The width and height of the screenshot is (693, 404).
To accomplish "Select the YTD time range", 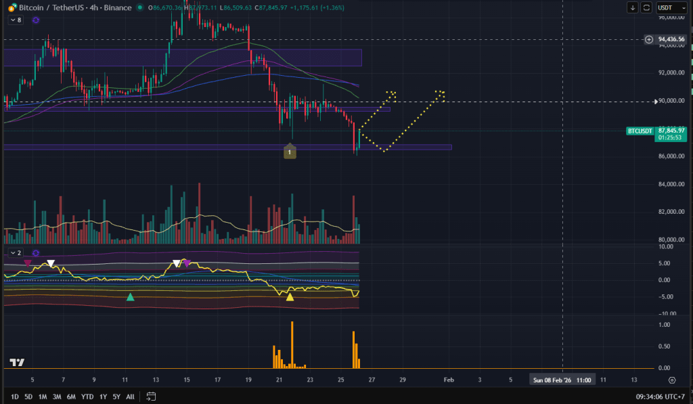I will pyautogui.click(x=87, y=396).
